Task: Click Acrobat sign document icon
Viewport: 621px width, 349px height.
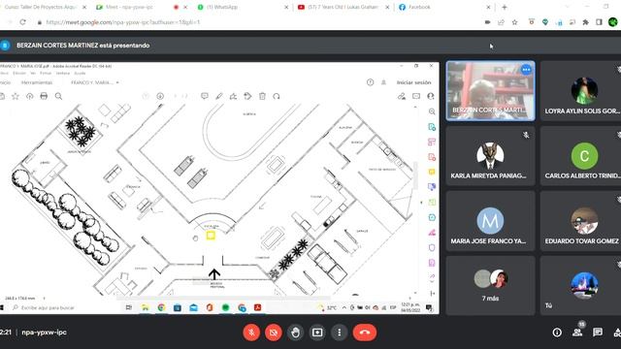Action: click(233, 96)
